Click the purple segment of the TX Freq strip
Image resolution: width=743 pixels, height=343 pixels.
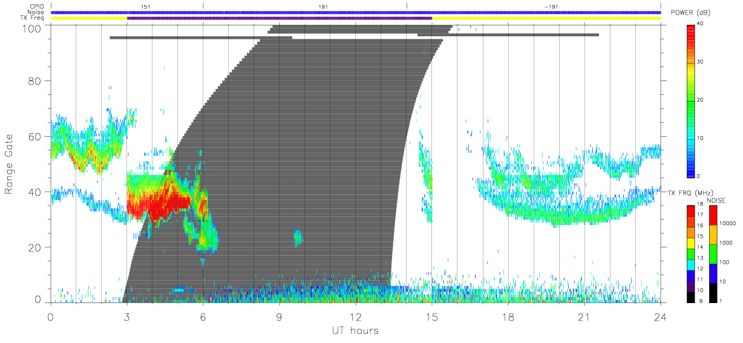point(279,18)
